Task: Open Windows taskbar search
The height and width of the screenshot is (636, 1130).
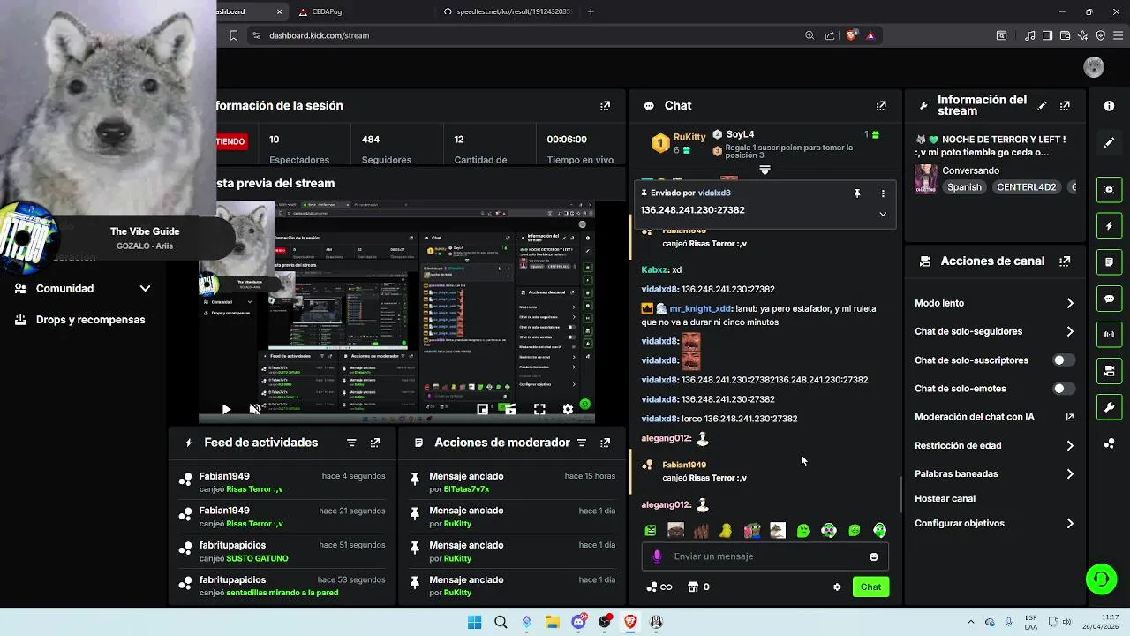Action: pos(501,622)
